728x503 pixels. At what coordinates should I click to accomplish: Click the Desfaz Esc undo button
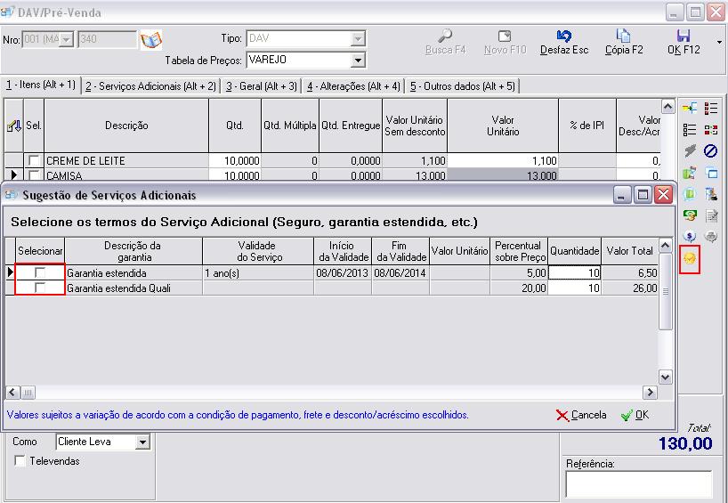563,42
